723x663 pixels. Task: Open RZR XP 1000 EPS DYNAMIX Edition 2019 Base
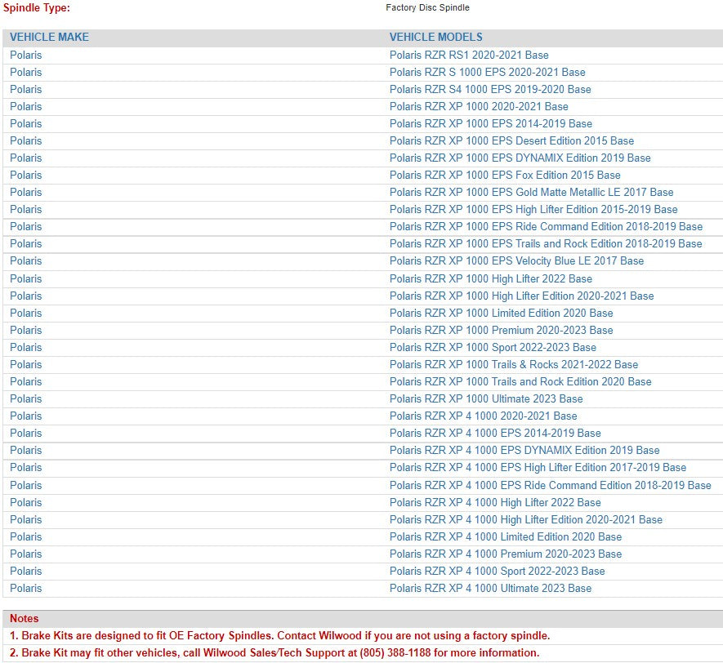pos(520,158)
